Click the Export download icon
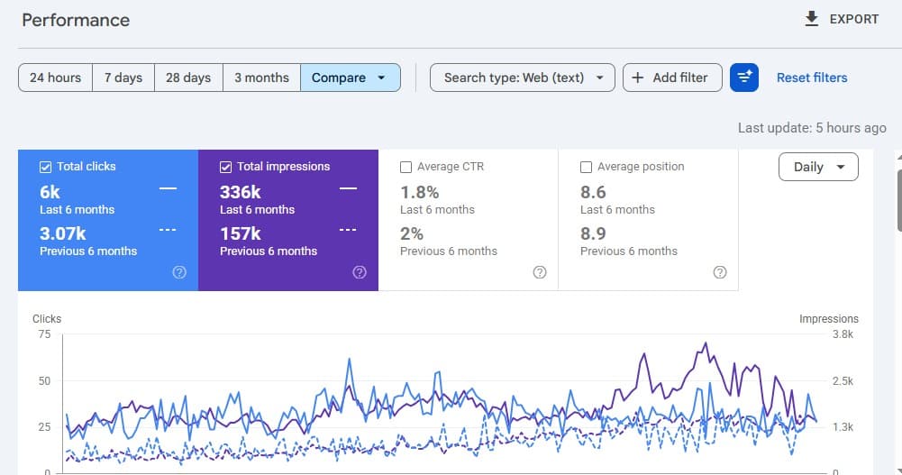Screen dimensions: 902x475 pos(811,19)
